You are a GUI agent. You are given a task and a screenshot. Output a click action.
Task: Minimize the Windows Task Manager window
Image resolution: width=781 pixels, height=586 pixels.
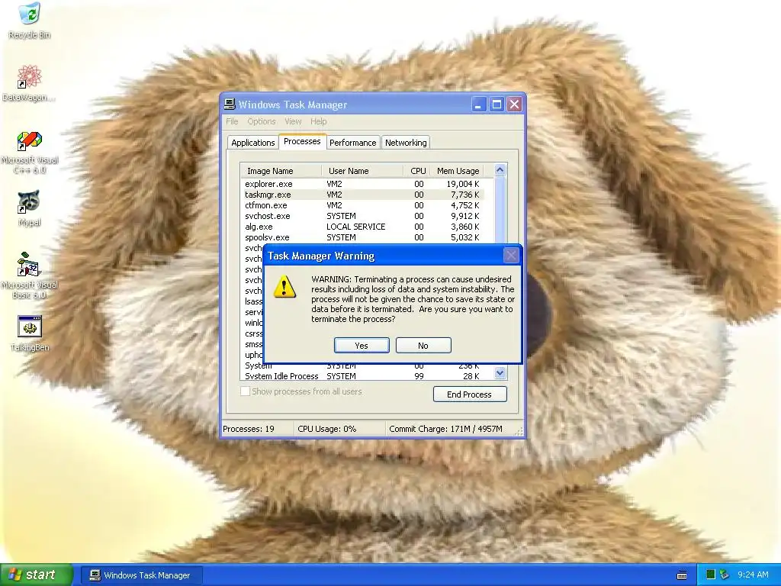tap(479, 105)
